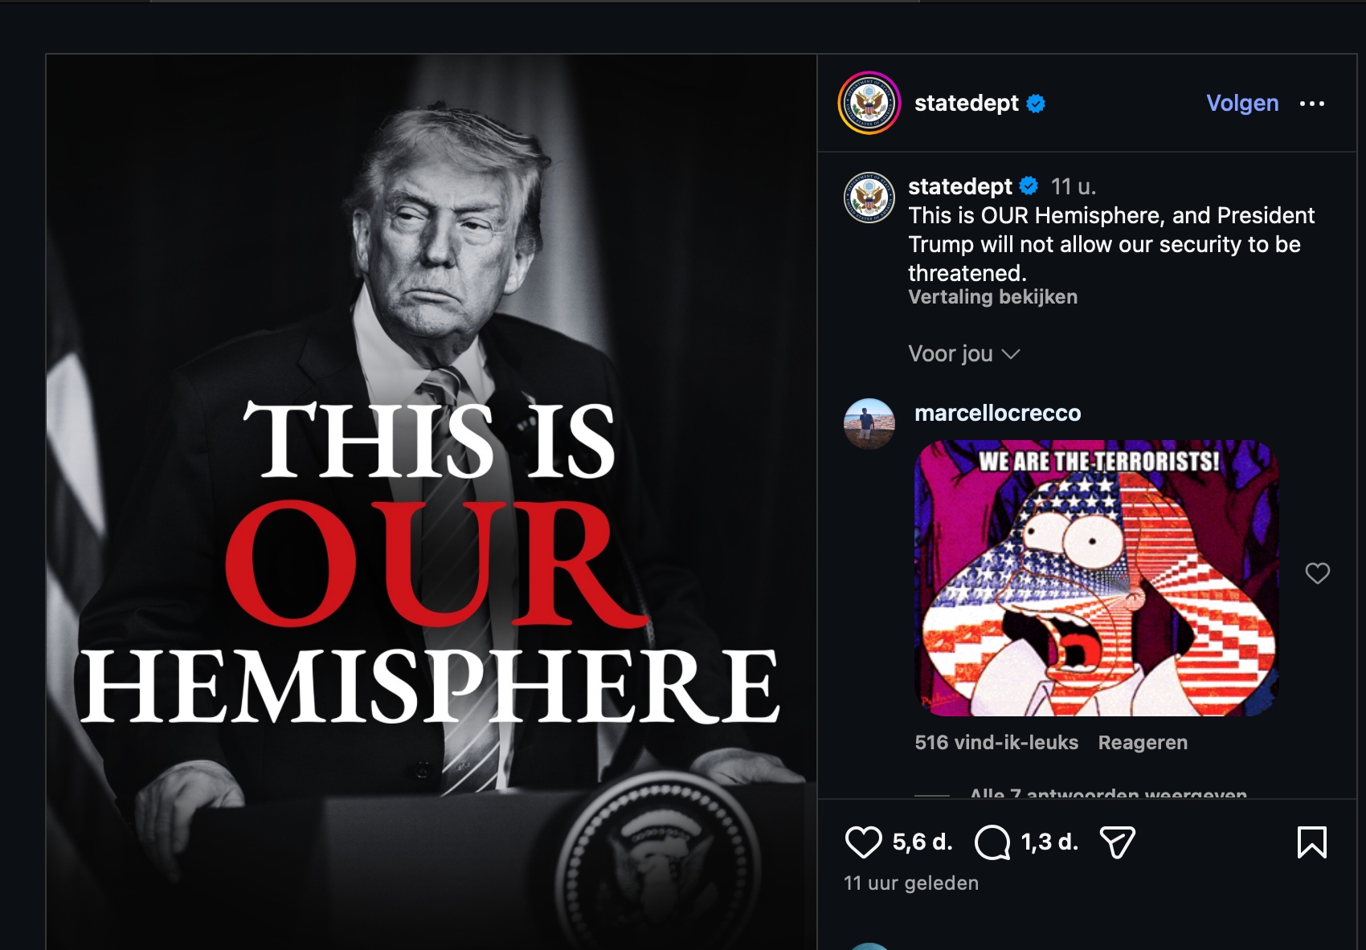The height and width of the screenshot is (950, 1366).
Task: Open the marcellocrecco username link
Action: pyautogui.click(x=998, y=413)
